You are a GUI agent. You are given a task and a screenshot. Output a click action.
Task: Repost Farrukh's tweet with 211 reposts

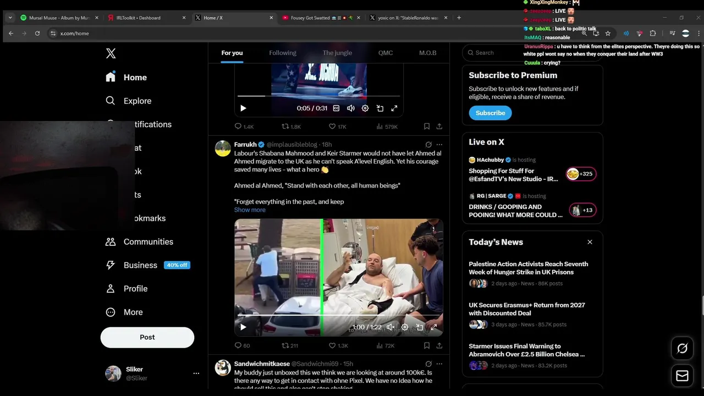(290, 345)
